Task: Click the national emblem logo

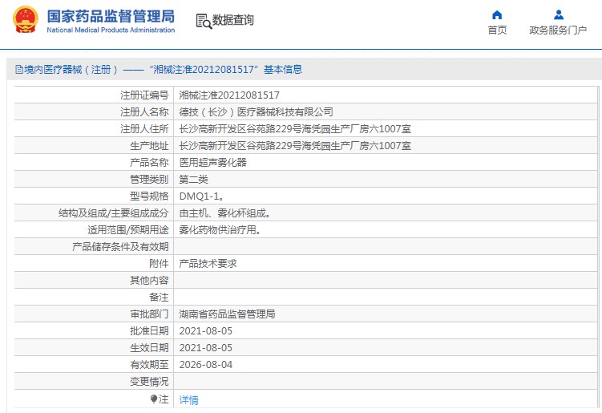Action: pyautogui.click(x=26, y=19)
